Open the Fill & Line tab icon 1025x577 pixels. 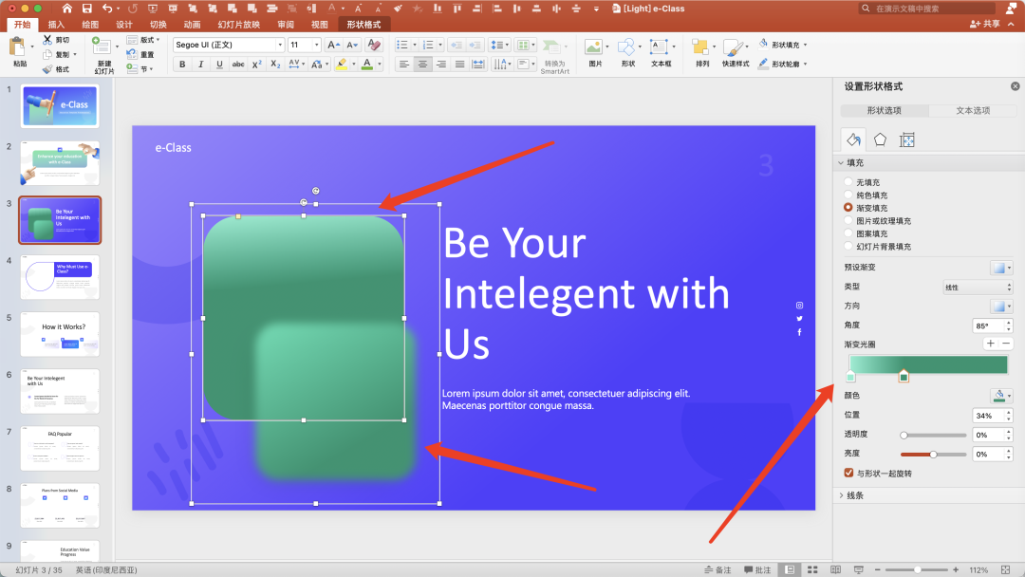tap(854, 140)
